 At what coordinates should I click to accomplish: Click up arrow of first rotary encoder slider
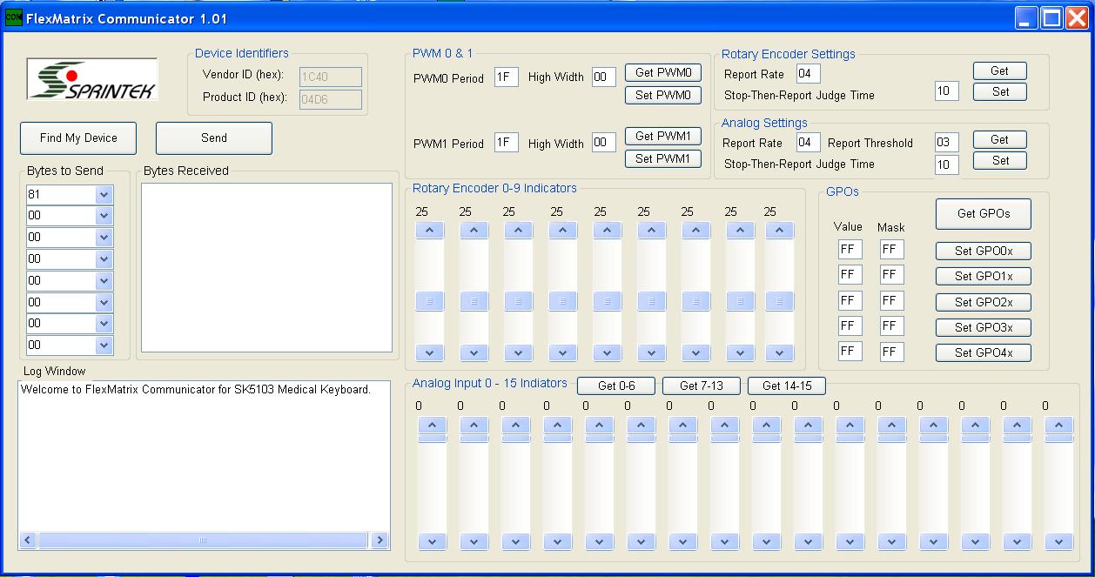(x=429, y=231)
